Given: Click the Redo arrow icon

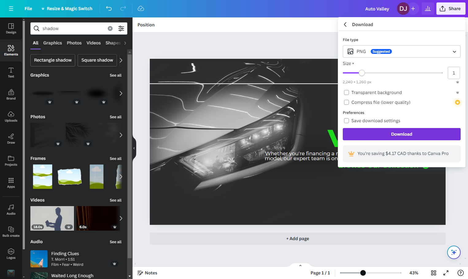Looking at the screenshot, I should click(123, 9).
